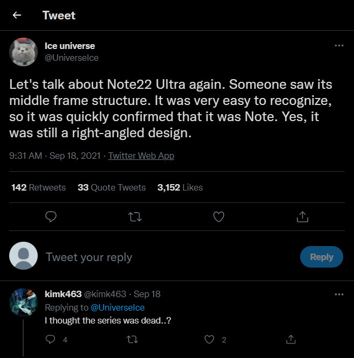Retweet kimk463's reply
Viewport: 354px width, 358px height.
(133, 340)
